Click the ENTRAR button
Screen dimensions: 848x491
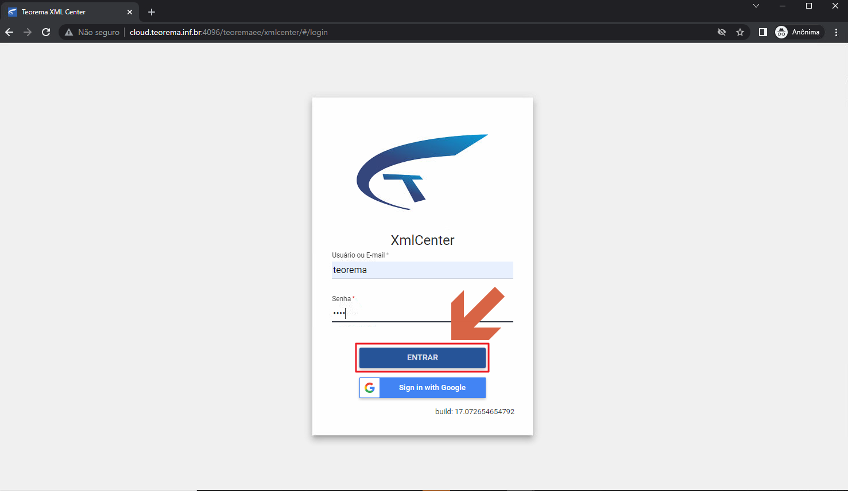[423, 357]
